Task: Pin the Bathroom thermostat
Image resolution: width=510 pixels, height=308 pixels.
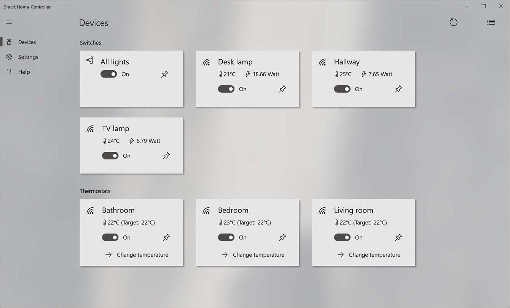Action: coord(166,237)
